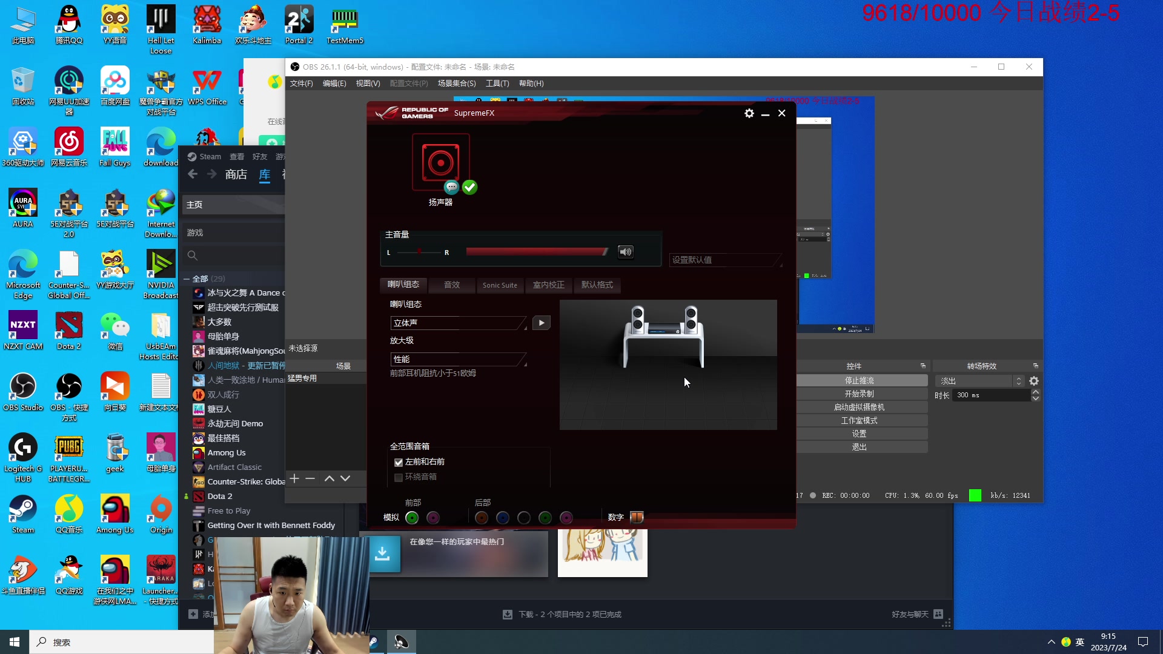Screen dimensions: 1163x654
Task: Open the 工具(T) menu in OBS
Action: coord(497,84)
